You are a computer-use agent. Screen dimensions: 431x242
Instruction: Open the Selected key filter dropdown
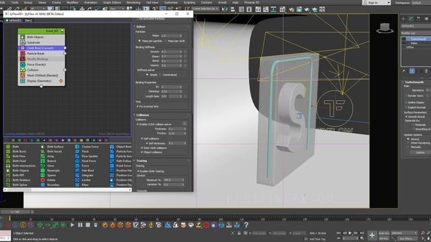(x=404, y=233)
